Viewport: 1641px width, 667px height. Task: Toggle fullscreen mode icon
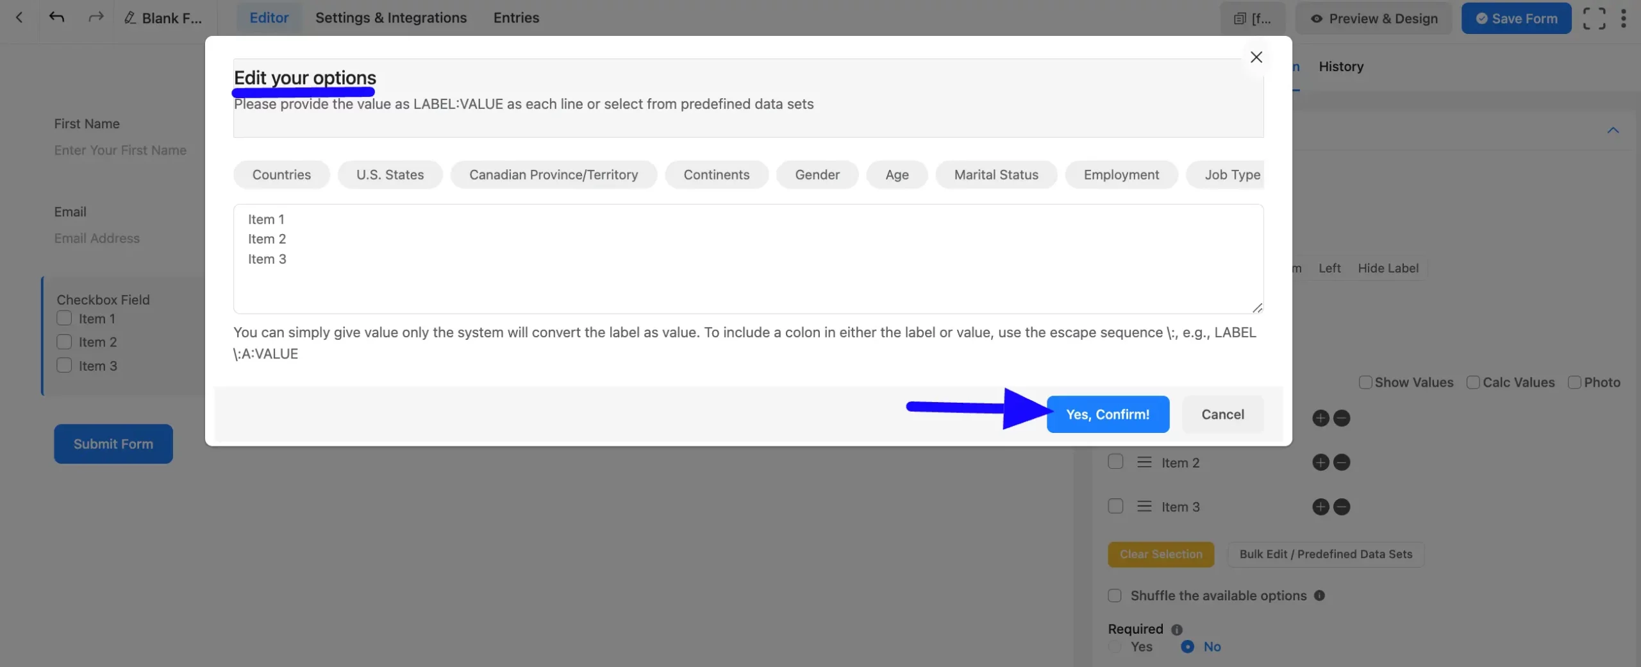click(1594, 18)
